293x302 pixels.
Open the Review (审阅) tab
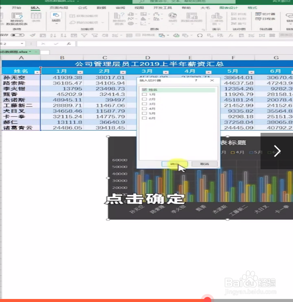(120, 8)
